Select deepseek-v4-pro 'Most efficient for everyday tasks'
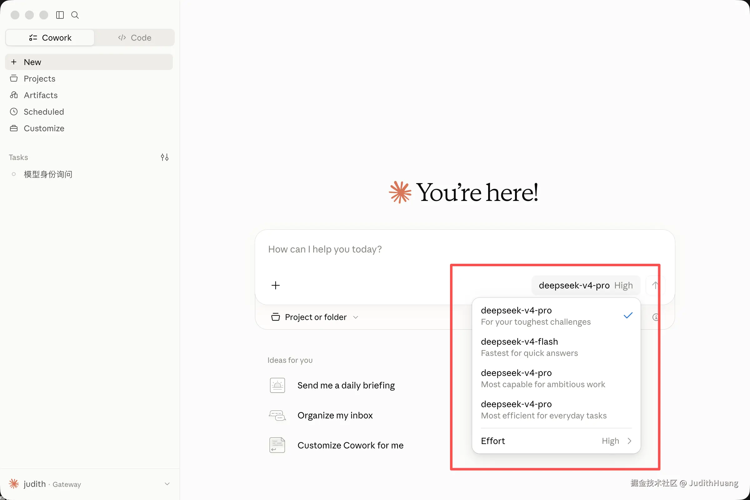 [x=556, y=409]
